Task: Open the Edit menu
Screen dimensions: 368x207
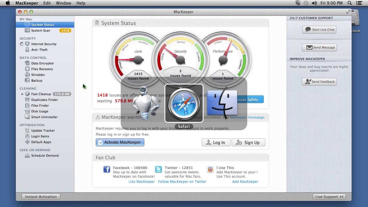Action: coord(47,3)
